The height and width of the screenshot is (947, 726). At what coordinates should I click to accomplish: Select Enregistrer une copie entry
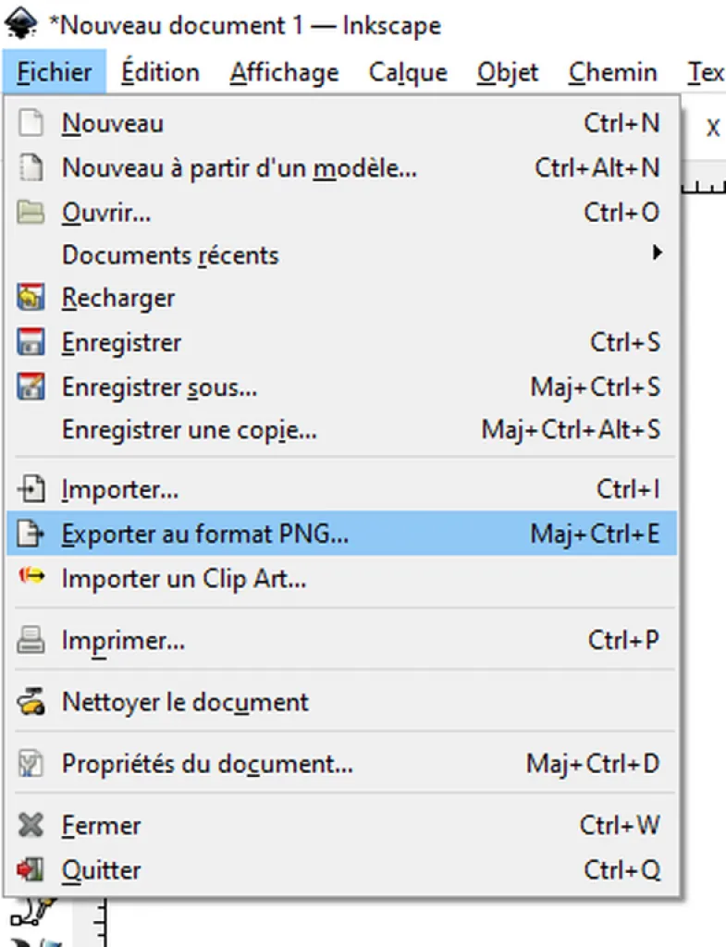click(x=342, y=430)
